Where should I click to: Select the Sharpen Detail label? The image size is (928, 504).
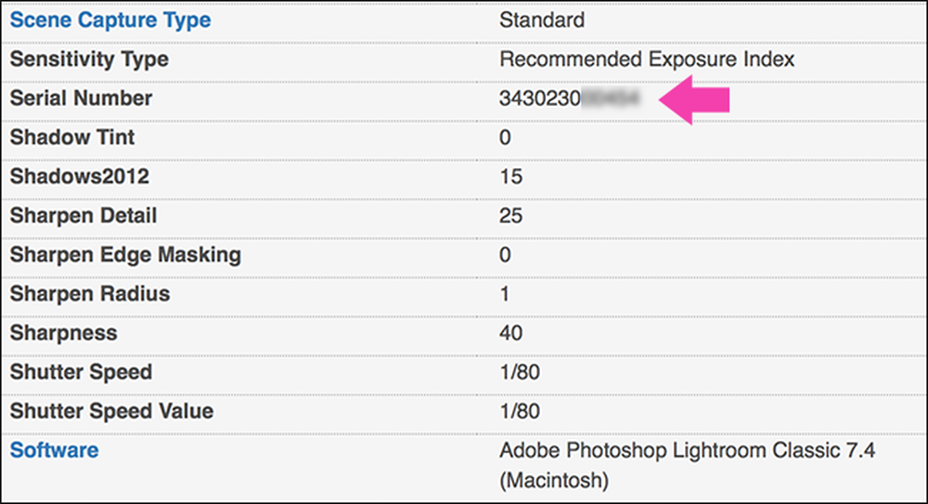pyautogui.click(x=84, y=215)
